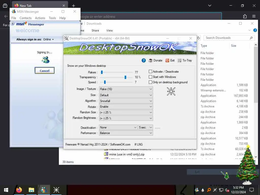Open the Performance Balance dropdown
This screenshot has width=260, height=195.
126,133
